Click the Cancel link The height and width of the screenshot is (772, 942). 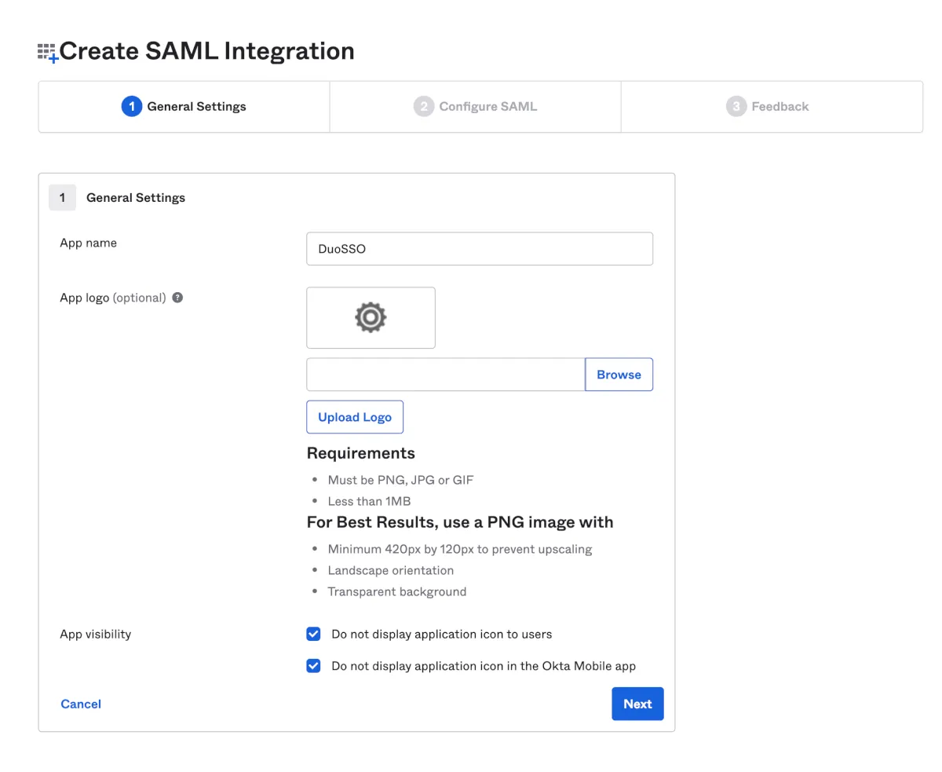click(x=81, y=704)
